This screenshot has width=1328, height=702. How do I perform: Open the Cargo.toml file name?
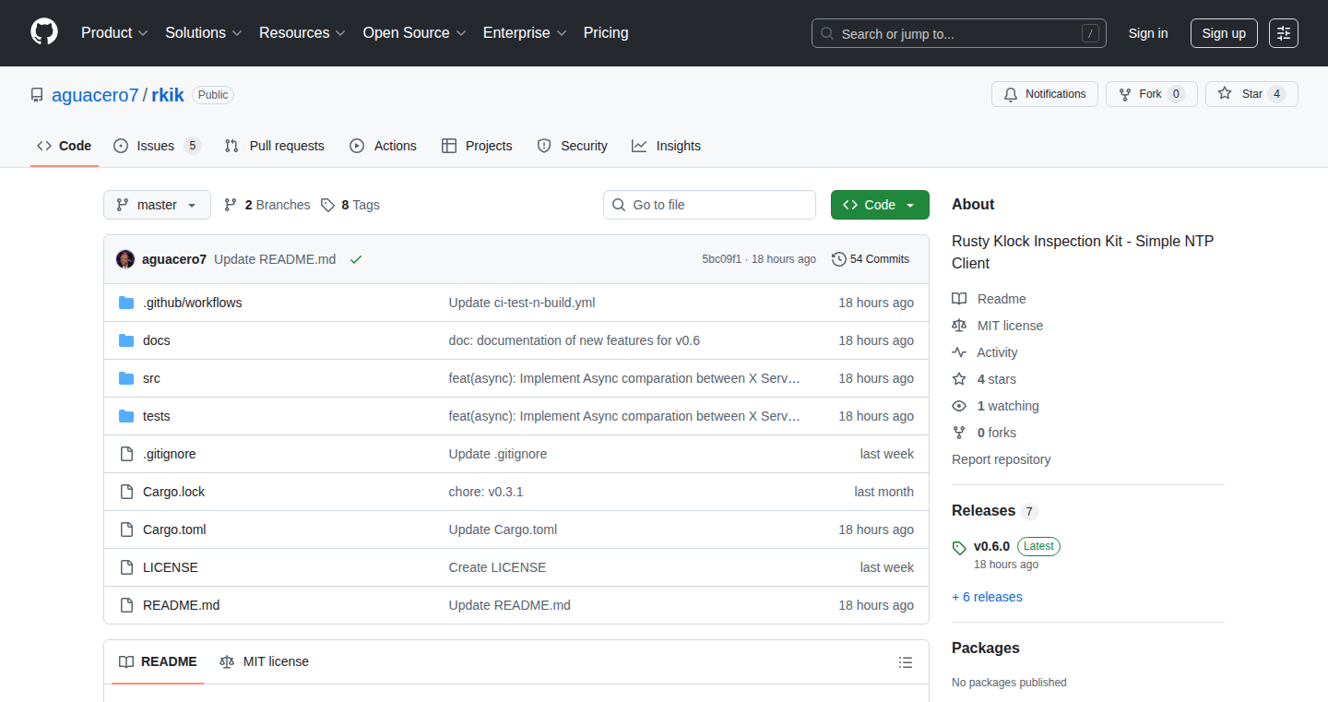pos(174,529)
